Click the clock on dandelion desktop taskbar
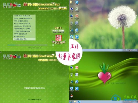Viewport: 138px width, 103px height. 134,50
